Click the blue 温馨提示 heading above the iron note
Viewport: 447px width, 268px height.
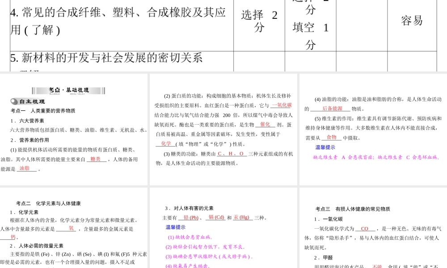pyautogui.click(x=176, y=227)
